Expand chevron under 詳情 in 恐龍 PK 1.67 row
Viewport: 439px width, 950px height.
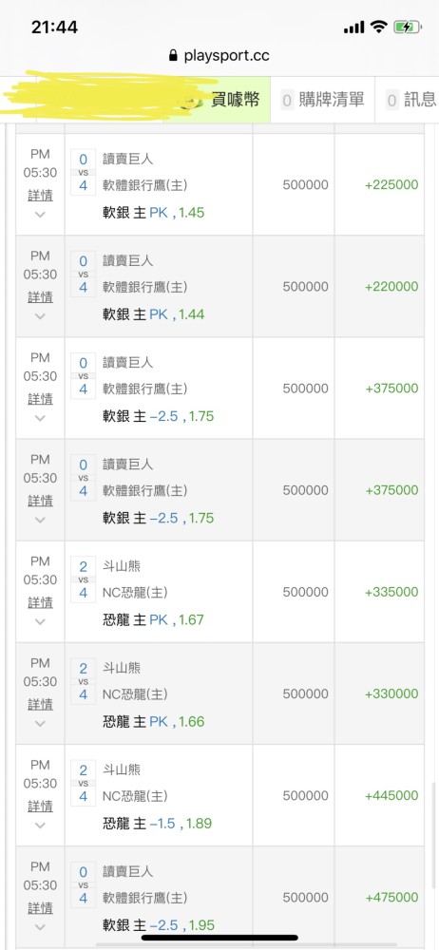click(x=40, y=621)
